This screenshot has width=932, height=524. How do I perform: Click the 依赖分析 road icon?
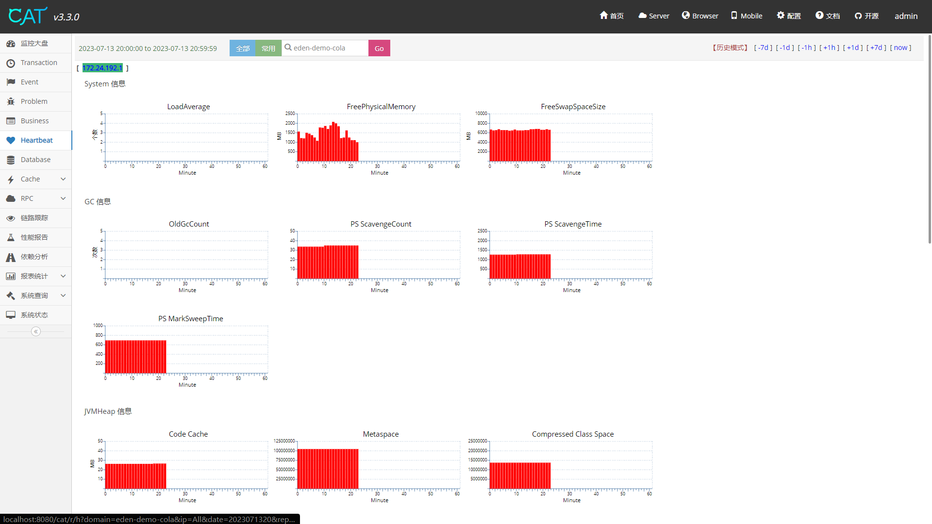pyautogui.click(x=11, y=257)
